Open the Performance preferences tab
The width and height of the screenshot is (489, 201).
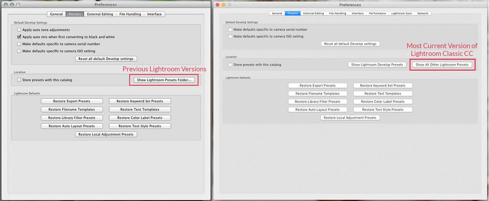pos(377,13)
